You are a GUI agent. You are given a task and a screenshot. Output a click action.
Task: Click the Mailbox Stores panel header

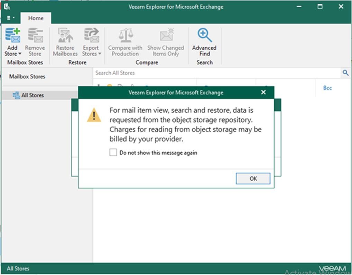tap(27, 76)
